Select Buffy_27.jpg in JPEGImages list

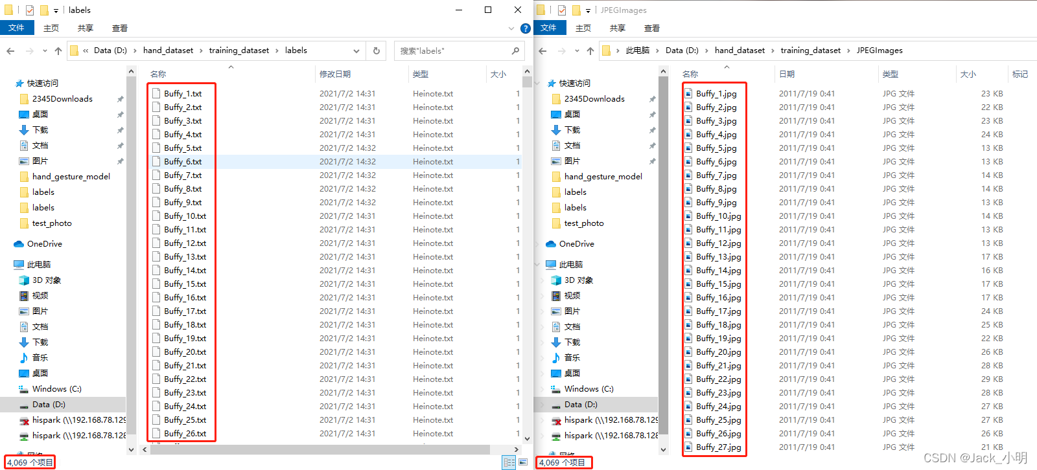[718, 447]
